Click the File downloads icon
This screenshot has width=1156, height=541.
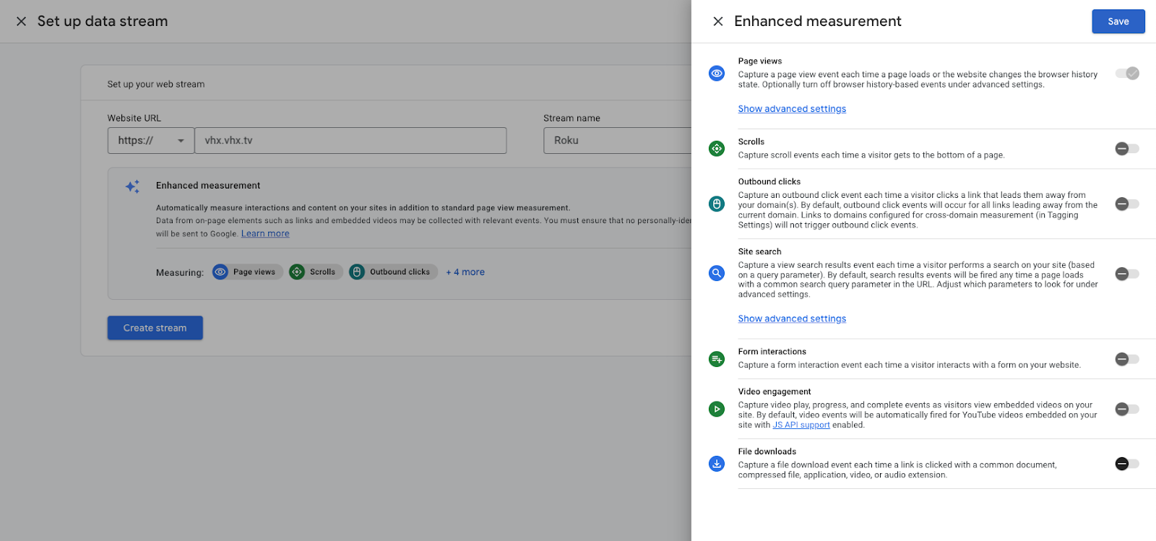click(716, 464)
